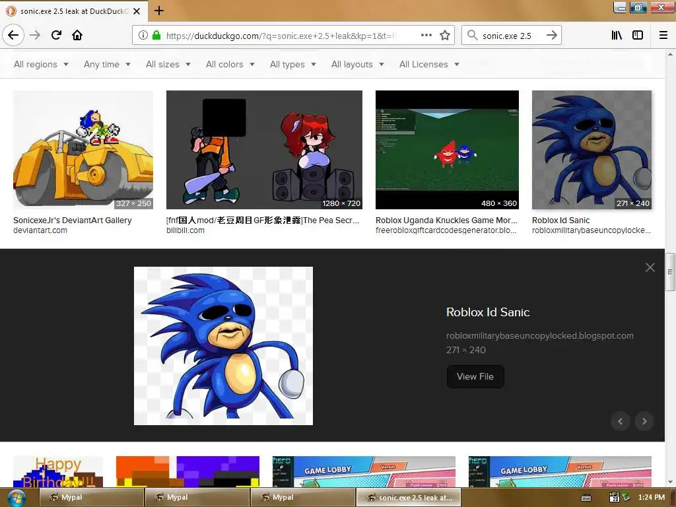Click the View File button
The width and height of the screenshot is (676, 507).
pyautogui.click(x=475, y=376)
